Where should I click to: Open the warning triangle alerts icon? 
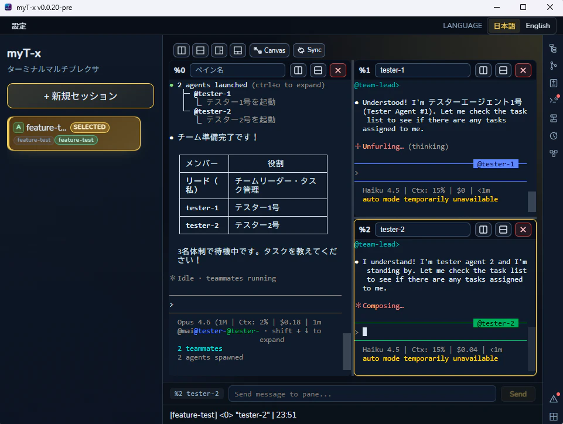click(554, 398)
